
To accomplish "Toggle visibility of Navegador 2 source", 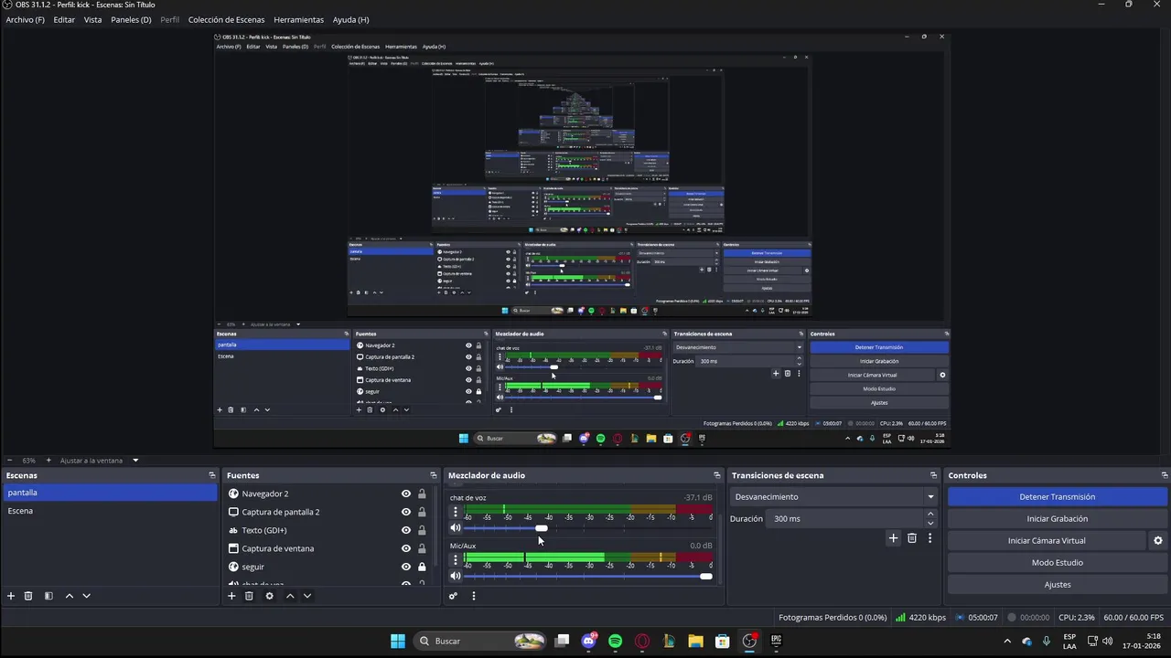I will 406,493.
